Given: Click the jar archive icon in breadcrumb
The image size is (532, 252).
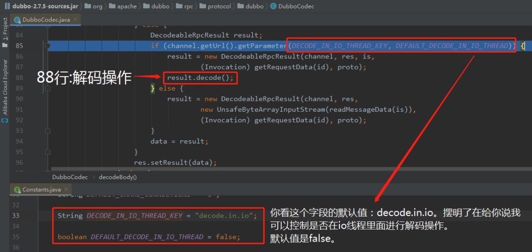Looking at the screenshot, I should point(7,6).
